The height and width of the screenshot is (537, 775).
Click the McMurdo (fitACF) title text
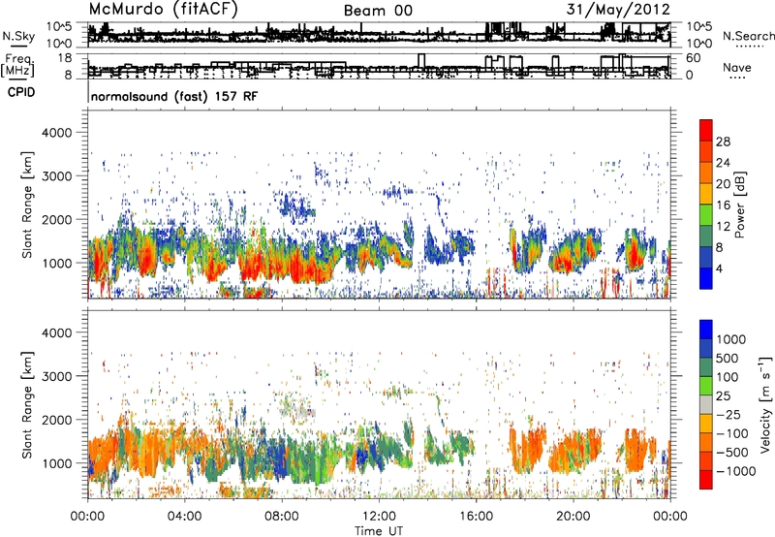pyautogui.click(x=163, y=10)
